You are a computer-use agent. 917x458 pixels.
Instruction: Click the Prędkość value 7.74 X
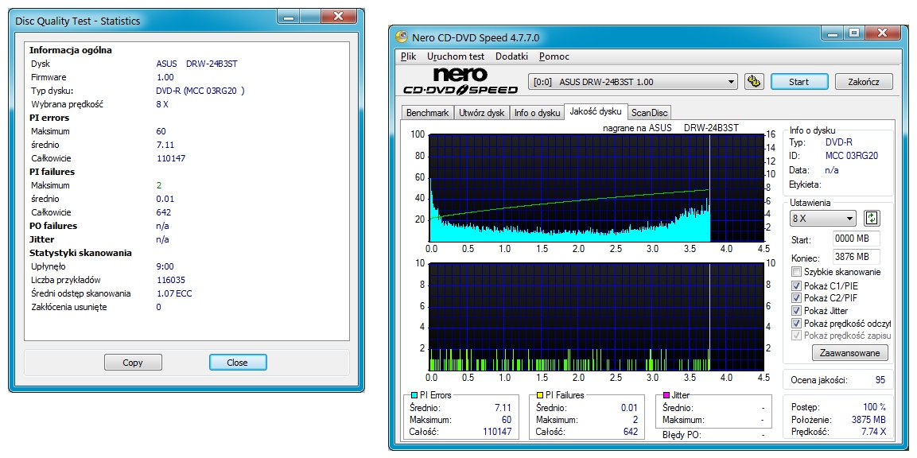(x=874, y=432)
